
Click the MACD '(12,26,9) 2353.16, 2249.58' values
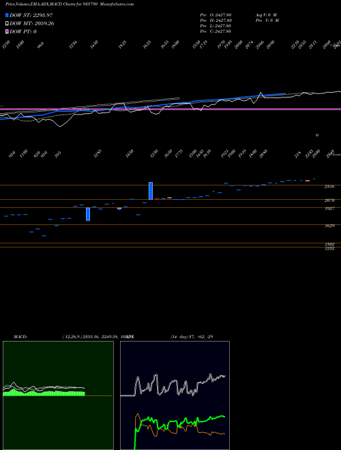tap(91, 337)
